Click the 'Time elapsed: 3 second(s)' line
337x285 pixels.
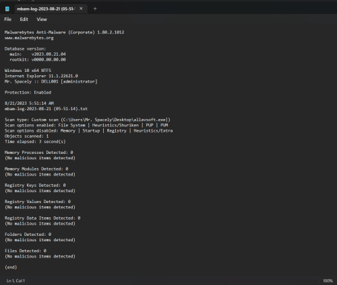[35, 142]
